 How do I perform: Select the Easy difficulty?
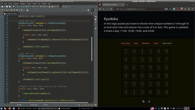(x=136, y=43)
